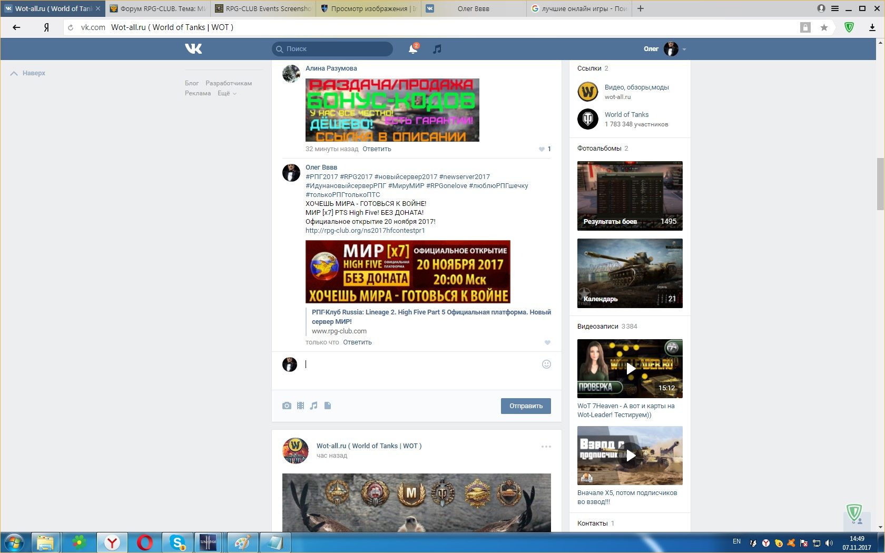The width and height of the screenshot is (885, 553).
Task: Open the browser downloads arrow icon
Action: (872, 27)
